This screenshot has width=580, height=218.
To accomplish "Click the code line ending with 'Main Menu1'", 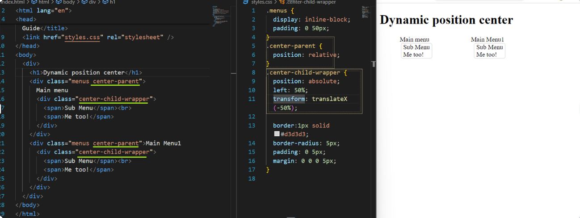I will [x=105, y=143].
